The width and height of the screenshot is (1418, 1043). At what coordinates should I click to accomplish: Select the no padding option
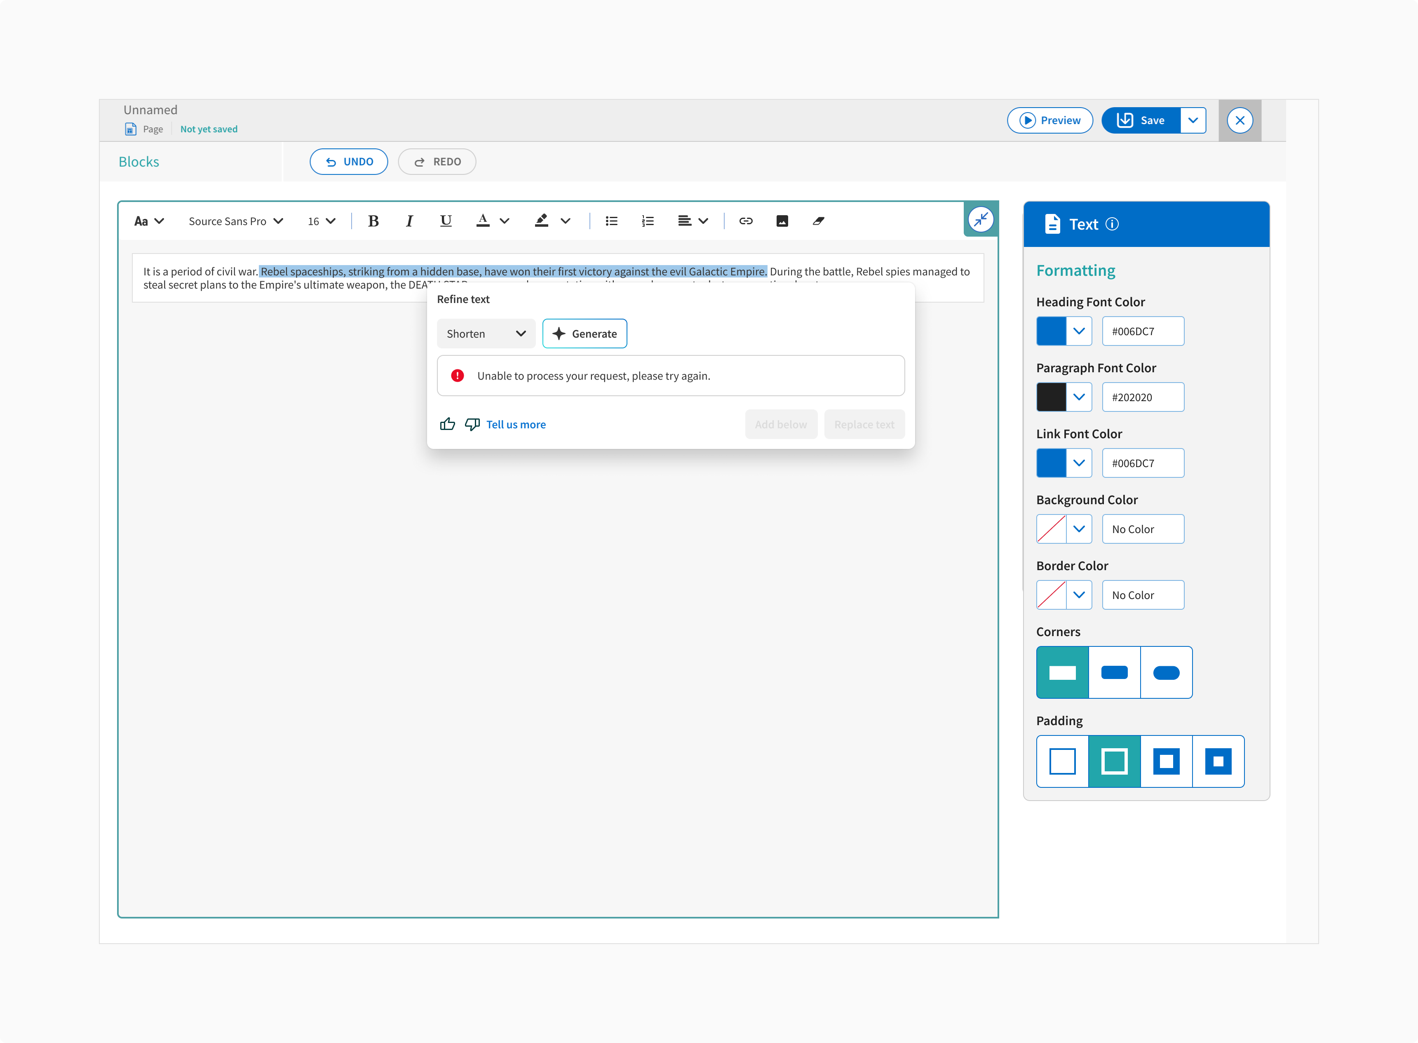point(1063,761)
